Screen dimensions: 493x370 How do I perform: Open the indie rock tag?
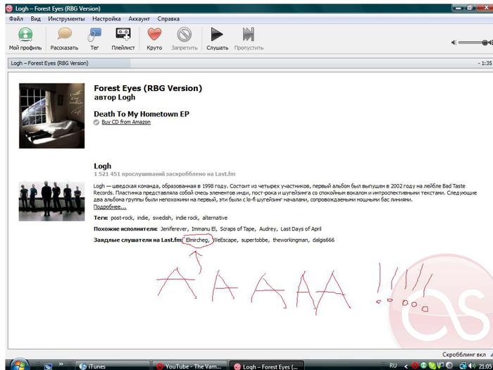coord(187,218)
